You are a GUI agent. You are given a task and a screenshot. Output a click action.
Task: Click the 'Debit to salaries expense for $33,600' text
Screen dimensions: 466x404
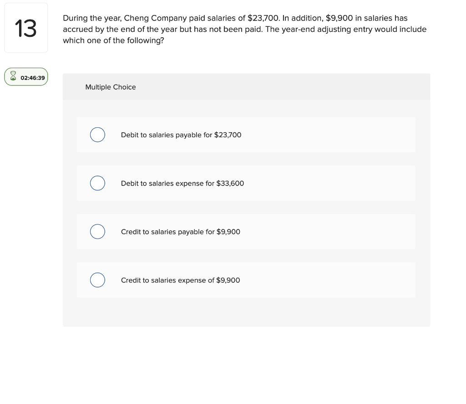click(182, 183)
